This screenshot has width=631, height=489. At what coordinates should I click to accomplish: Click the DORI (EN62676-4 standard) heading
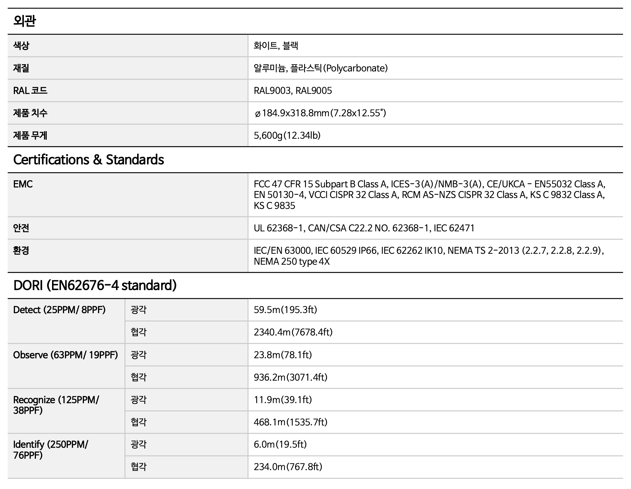(x=95, y=285)
